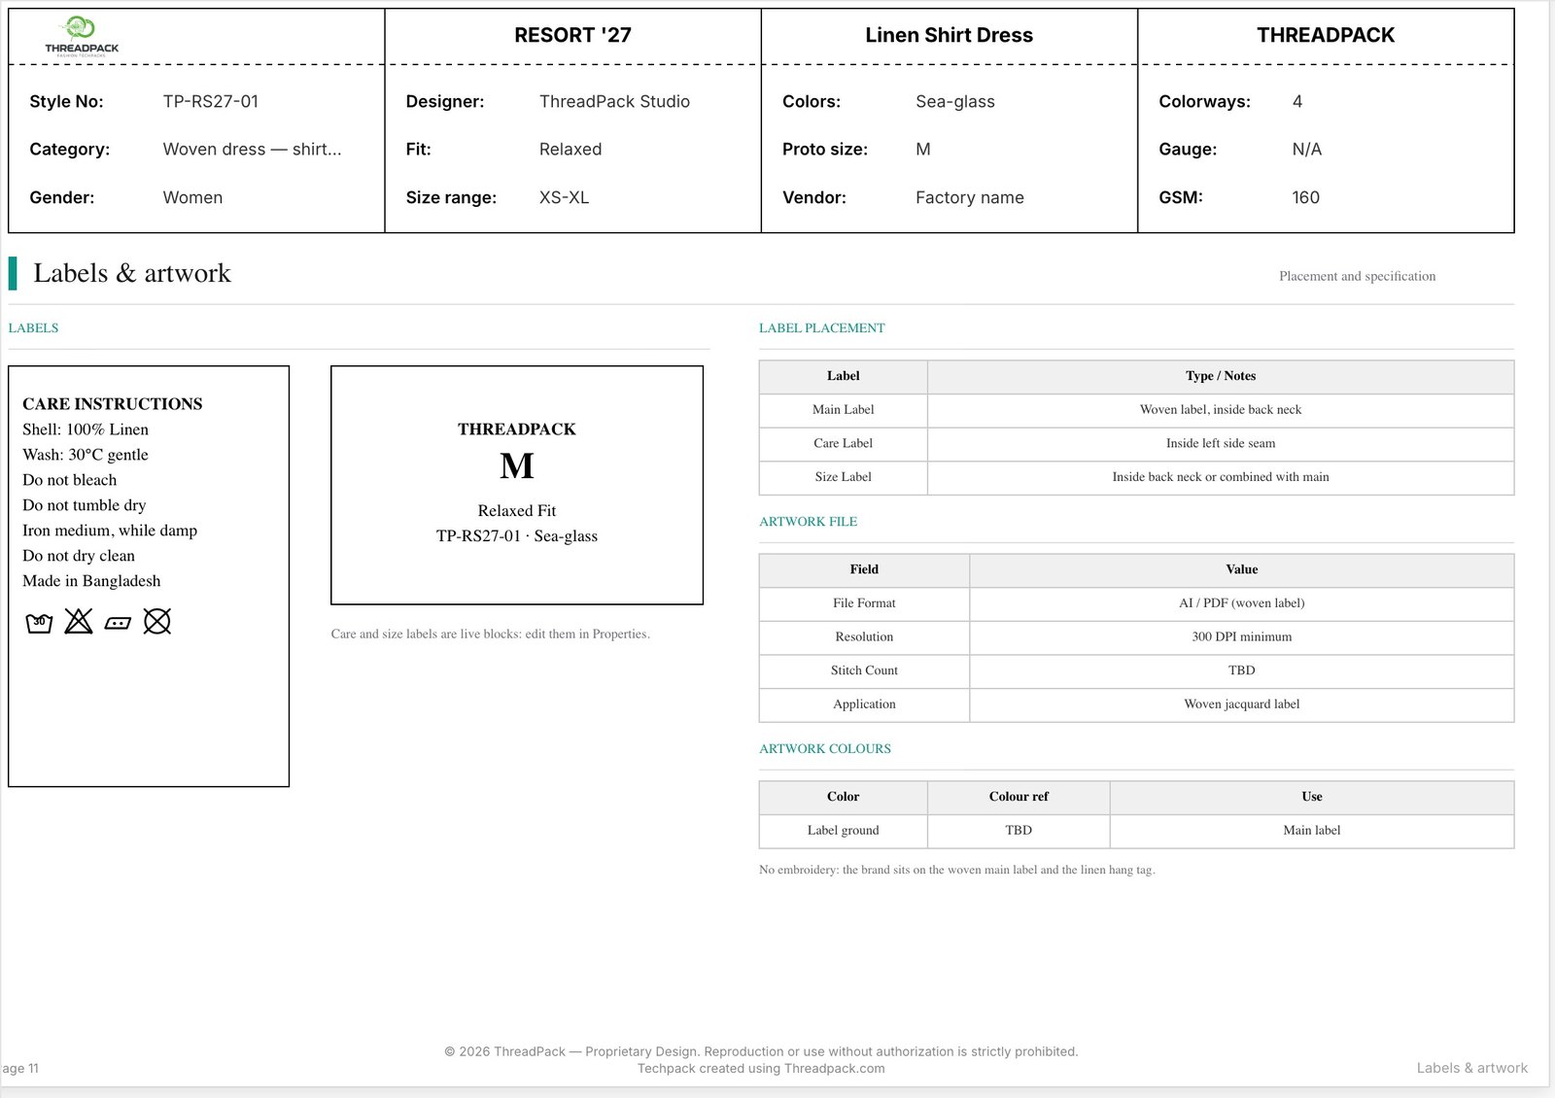Viewport: 1555px width, 1098px height.
Task: Click 'Made in Bangladesh' care line
Action: point(91,580)
